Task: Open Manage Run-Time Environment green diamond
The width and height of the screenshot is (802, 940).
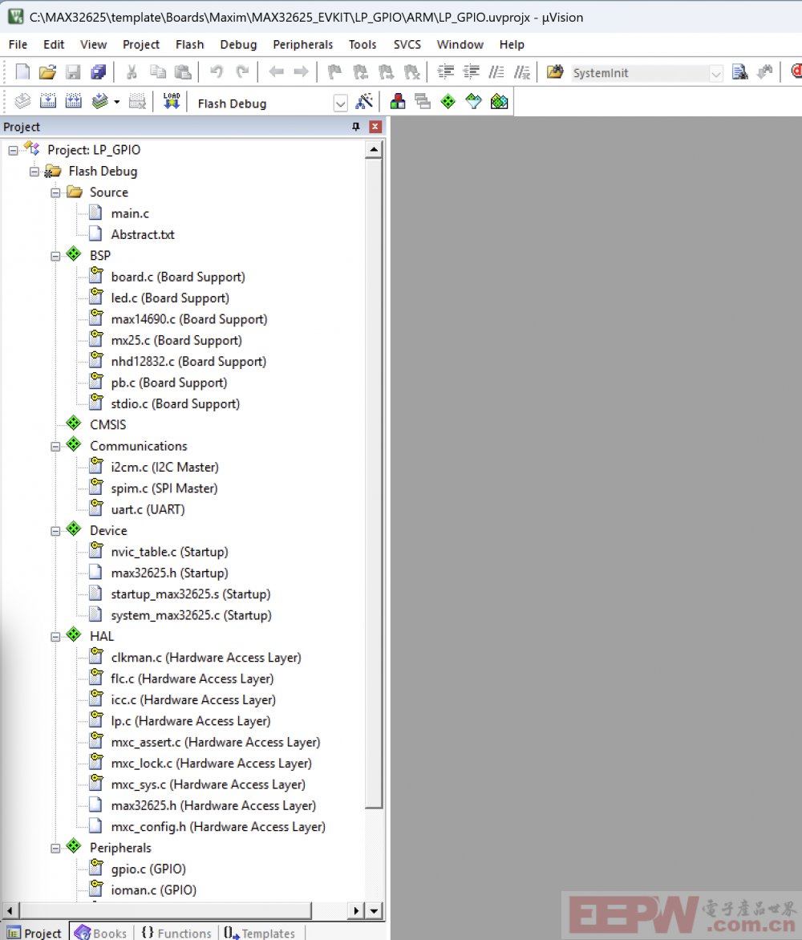Action: 448,101
